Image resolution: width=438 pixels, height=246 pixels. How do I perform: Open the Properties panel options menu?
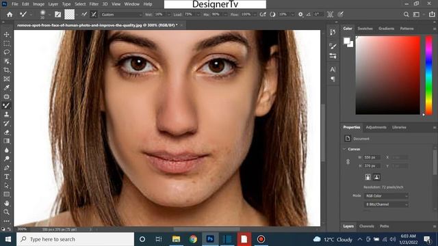435,128
